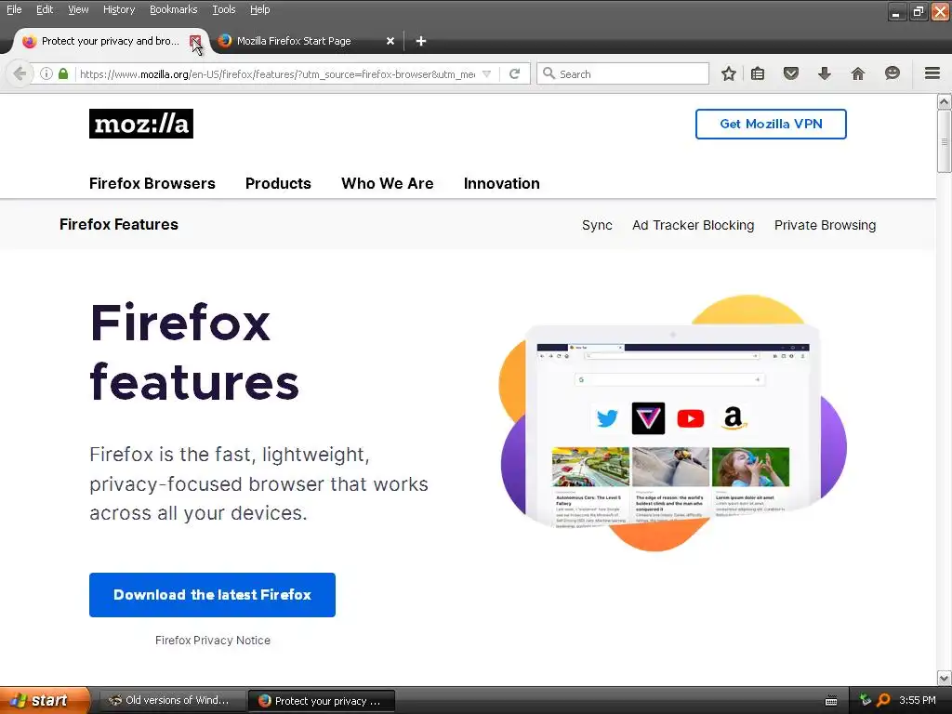Viewport: 952px width, 714px height.
Task: Click the 3:55 PM clock
Action: coord(918,700)
